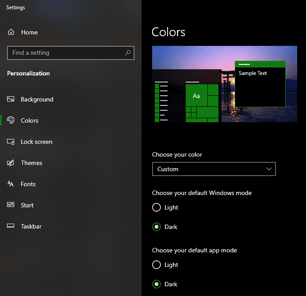Click the Colors palette icon
Viewport: 306px width, 296px height.
pyautogui.click(x=11, y=120)
